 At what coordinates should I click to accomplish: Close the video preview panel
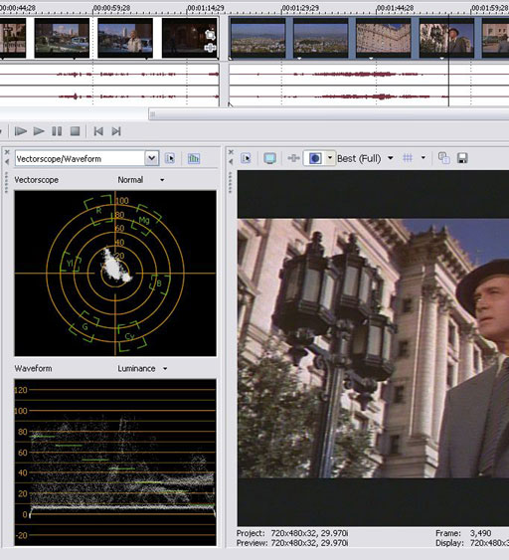(x=231, y=152)
